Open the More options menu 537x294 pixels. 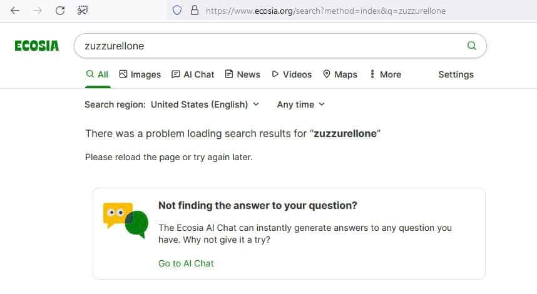(386, 74)
